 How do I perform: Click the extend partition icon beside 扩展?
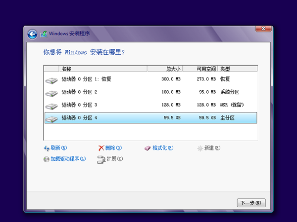pyautogui.click(x=101, y=159)
